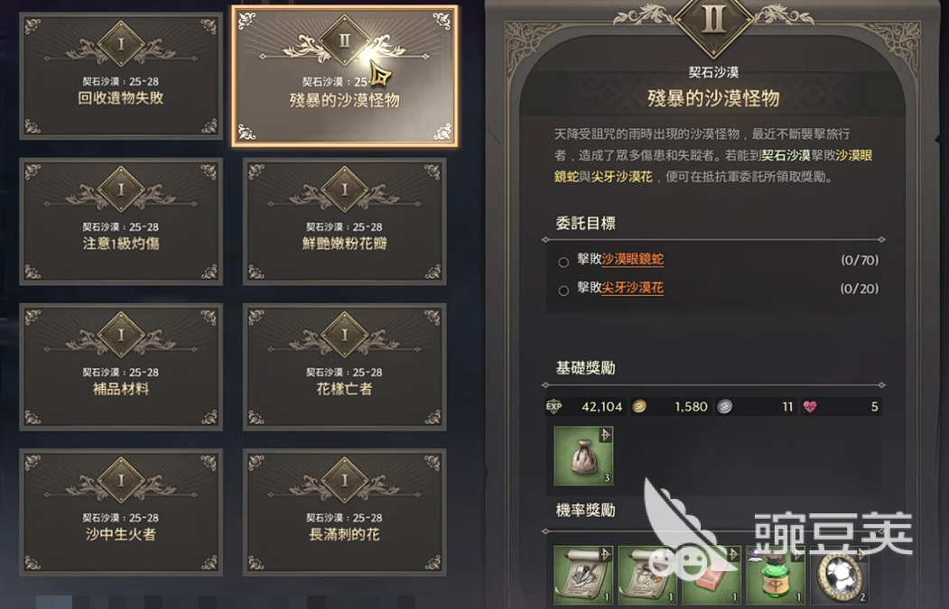Click the pink ingot reward icon

point(712,575)
